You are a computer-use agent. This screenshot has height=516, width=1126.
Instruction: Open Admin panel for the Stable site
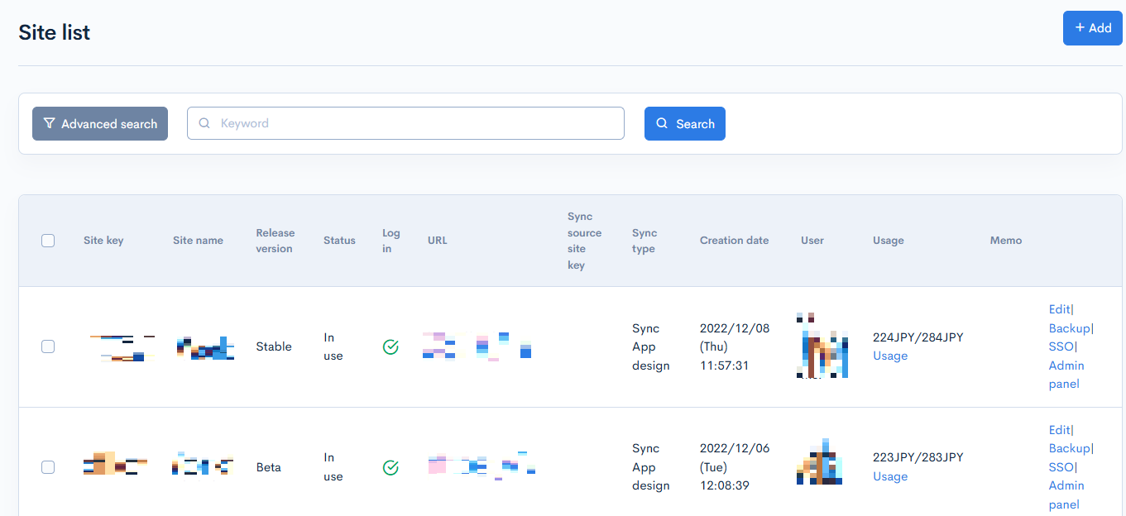(1066, 375)
